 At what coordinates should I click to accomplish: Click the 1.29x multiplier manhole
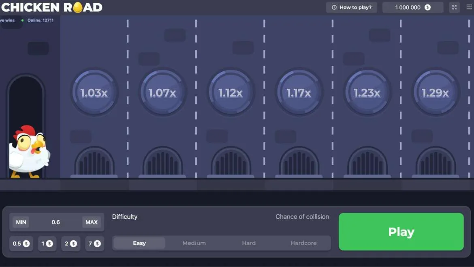coord(436,93)
